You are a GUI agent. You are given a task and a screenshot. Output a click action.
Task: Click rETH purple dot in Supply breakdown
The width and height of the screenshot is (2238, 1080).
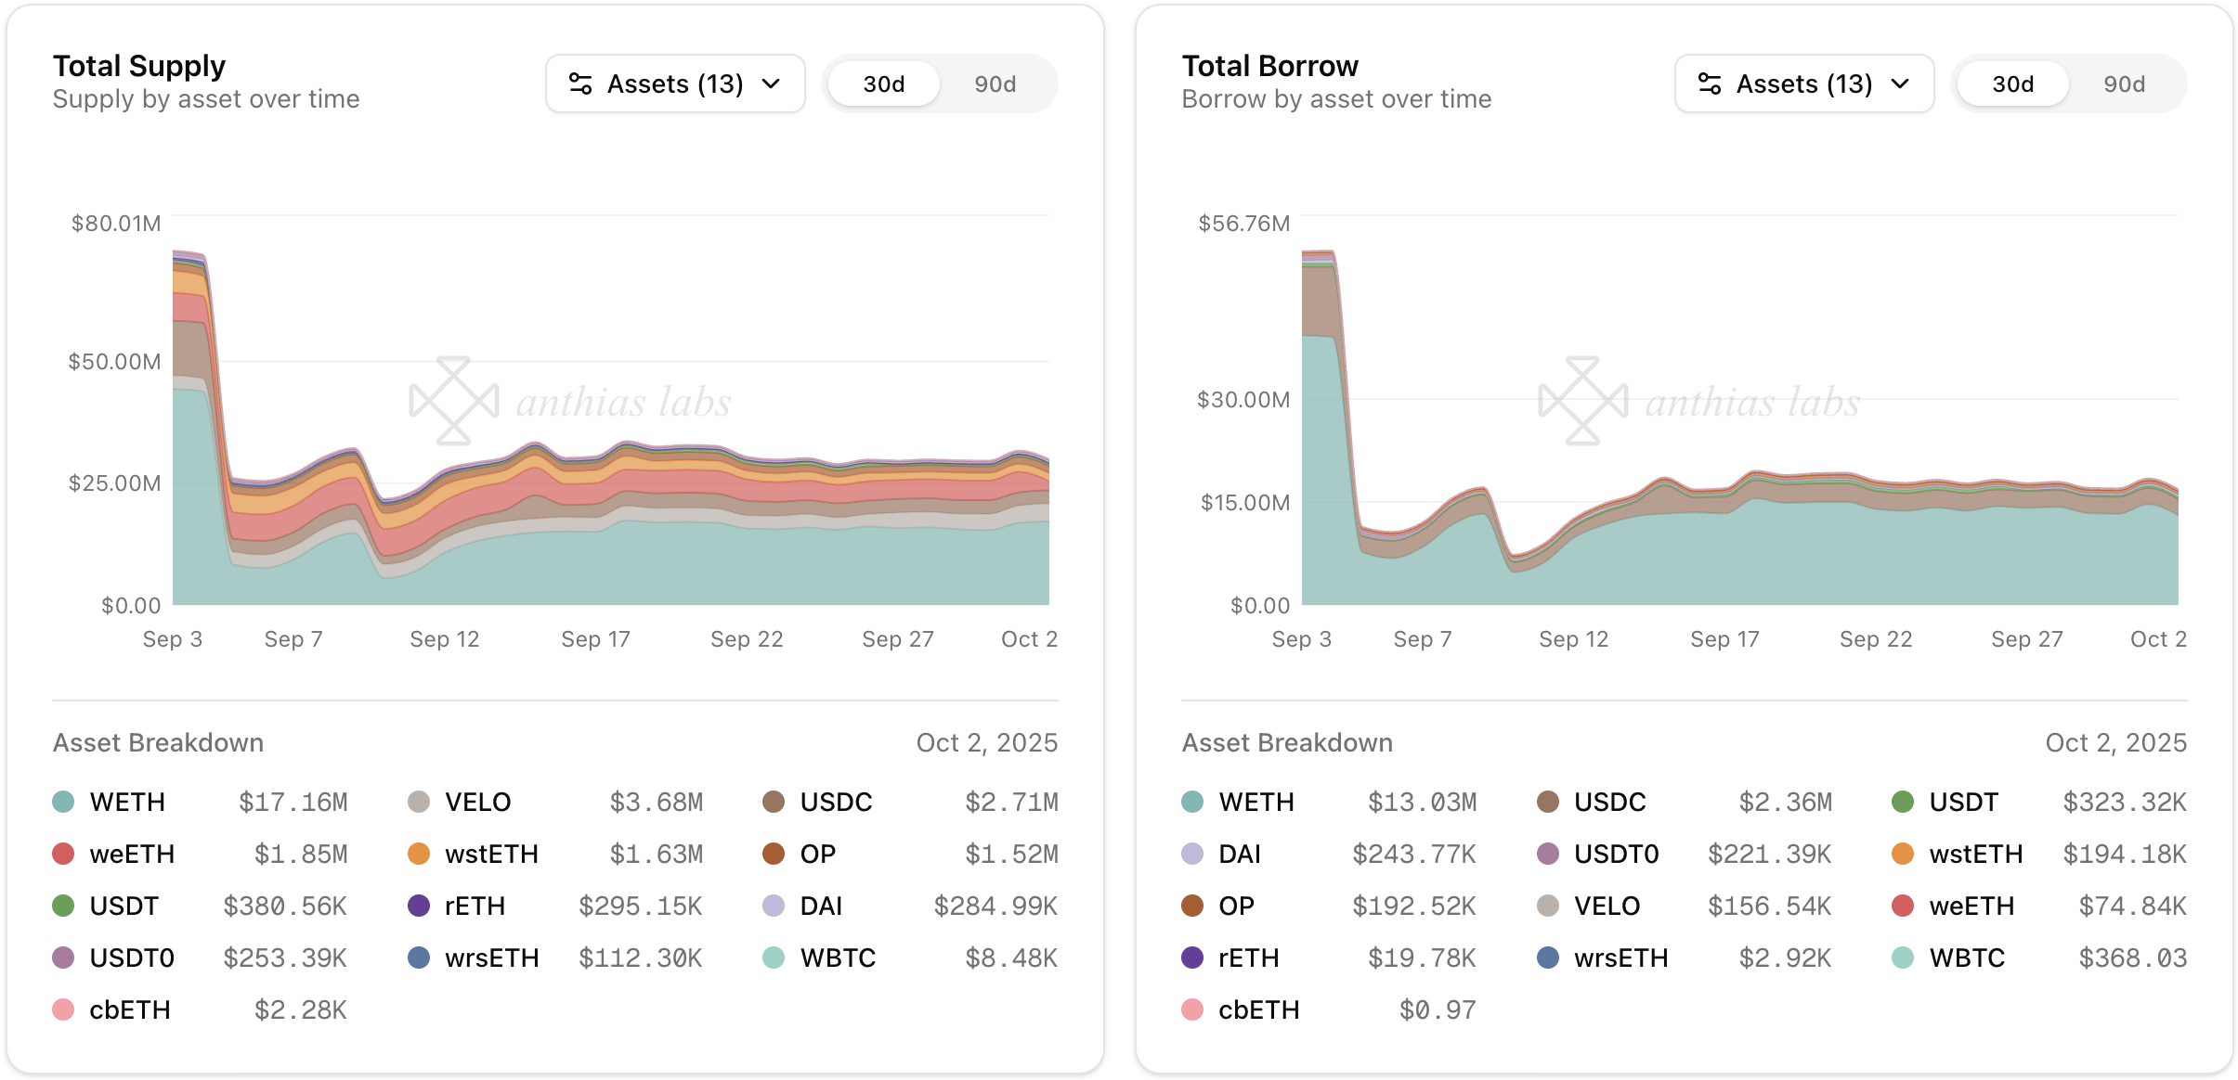[419, 906]
